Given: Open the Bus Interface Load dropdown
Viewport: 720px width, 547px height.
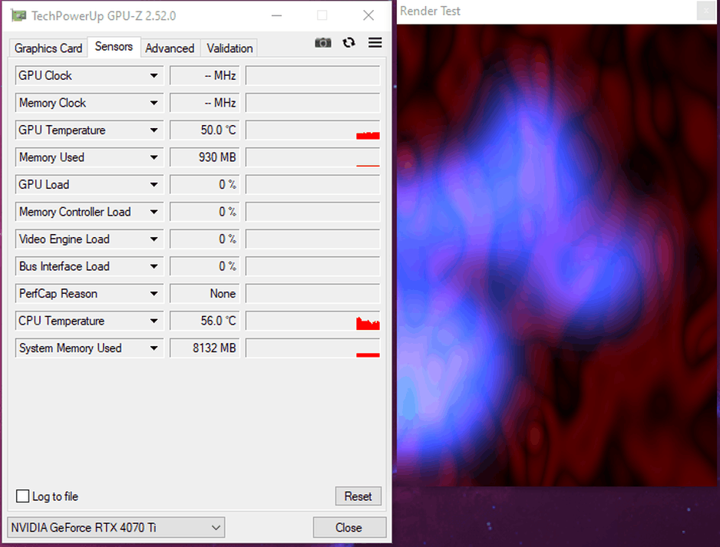Looking at the screenshot, I should point(154,267).
